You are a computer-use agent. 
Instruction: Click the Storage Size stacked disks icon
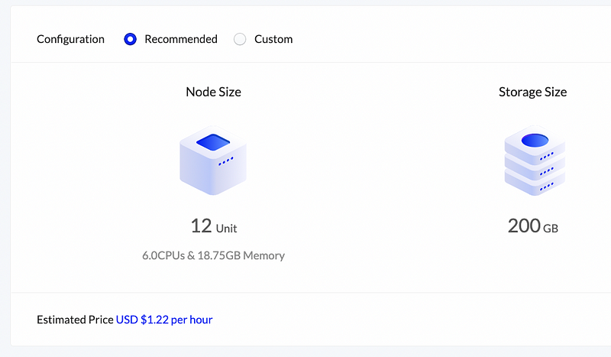point(535,160)
